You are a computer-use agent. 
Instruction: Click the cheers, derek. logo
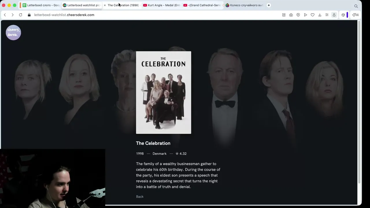click(13, 32)
